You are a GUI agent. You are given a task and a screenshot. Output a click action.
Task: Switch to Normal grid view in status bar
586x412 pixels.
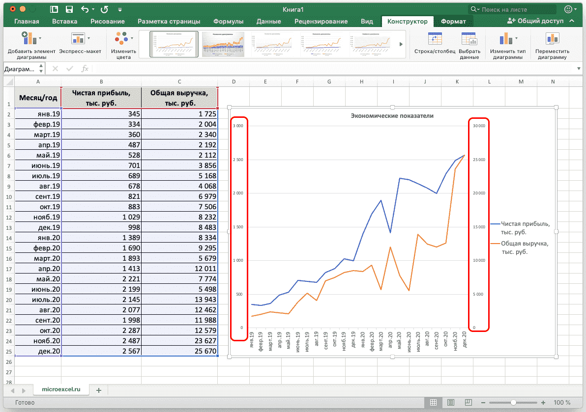tap(433, 402)
